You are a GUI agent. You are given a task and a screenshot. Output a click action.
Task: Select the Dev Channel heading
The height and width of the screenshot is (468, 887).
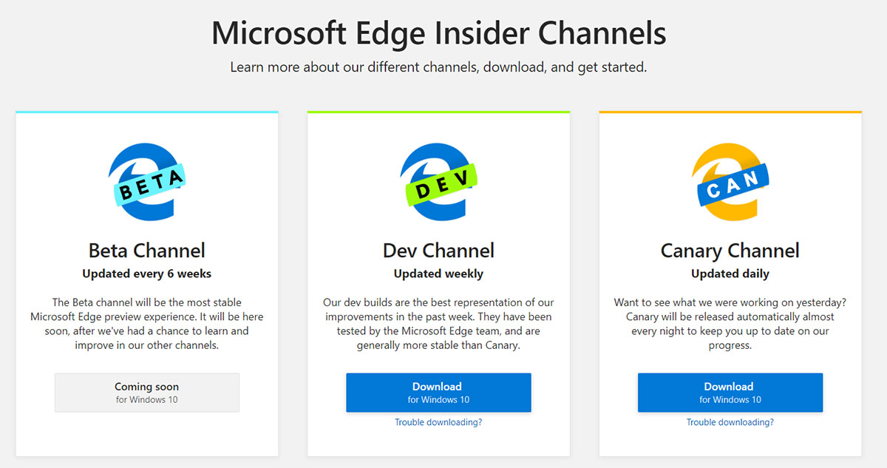coord(438,251)
